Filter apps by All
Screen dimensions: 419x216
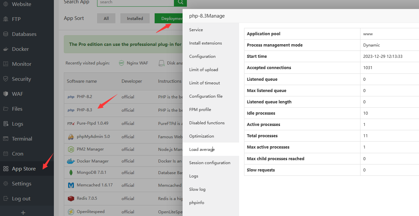tap(106, 19)
